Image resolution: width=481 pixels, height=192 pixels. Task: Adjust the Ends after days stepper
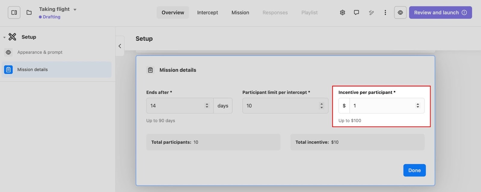pos(207,106)
